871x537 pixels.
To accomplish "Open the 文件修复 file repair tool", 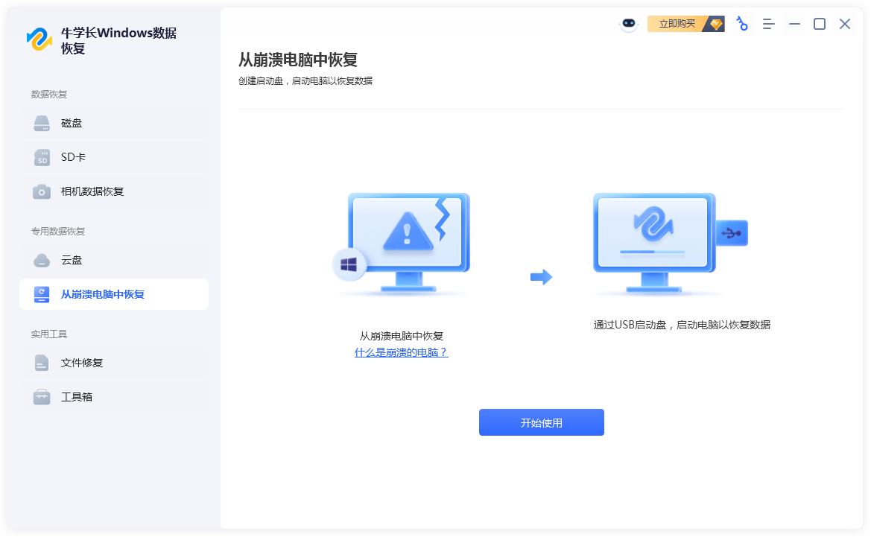I will pyautogui.click(x=81, y=363).
